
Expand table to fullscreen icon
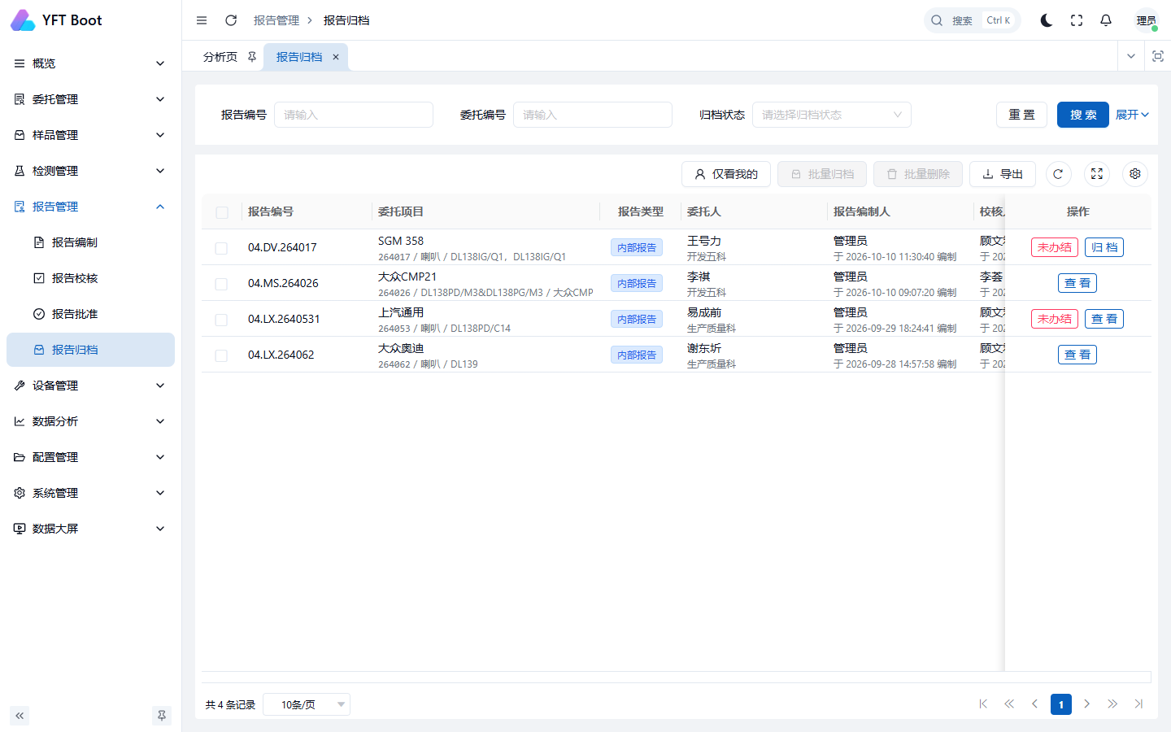[x=1097, y=174]
